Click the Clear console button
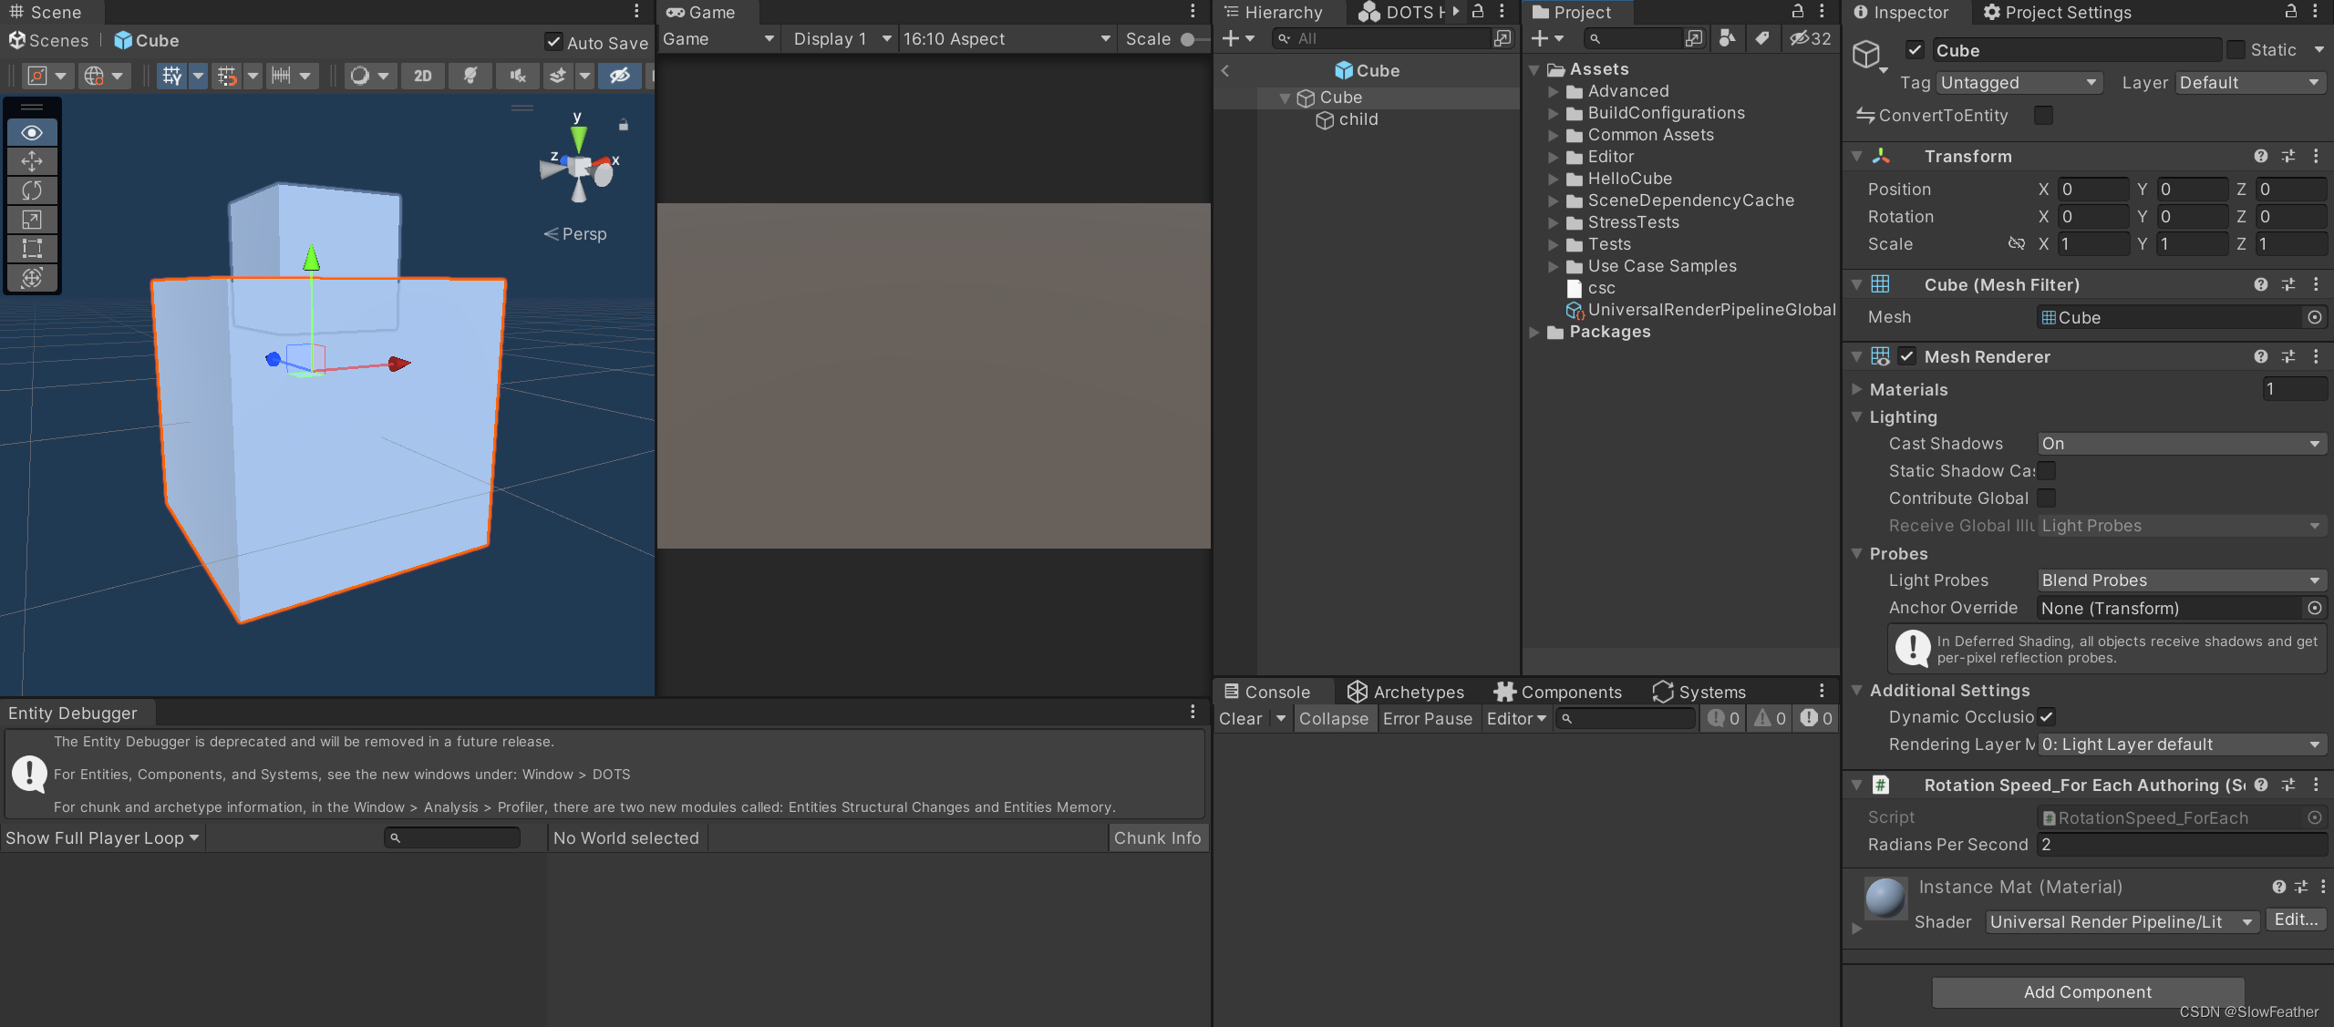Image resolution: width=2334 pixels, height=1027 pixels. pyautogui.click(x=1241, y=719)
